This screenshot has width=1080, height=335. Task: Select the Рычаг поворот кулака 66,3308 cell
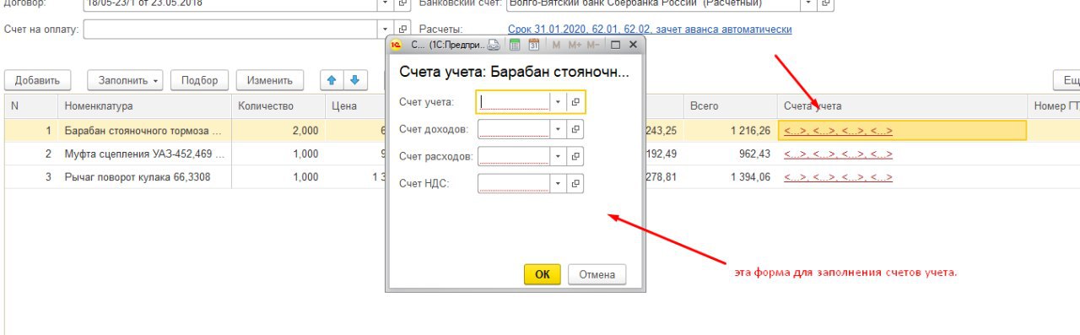[x=144, y=177]
